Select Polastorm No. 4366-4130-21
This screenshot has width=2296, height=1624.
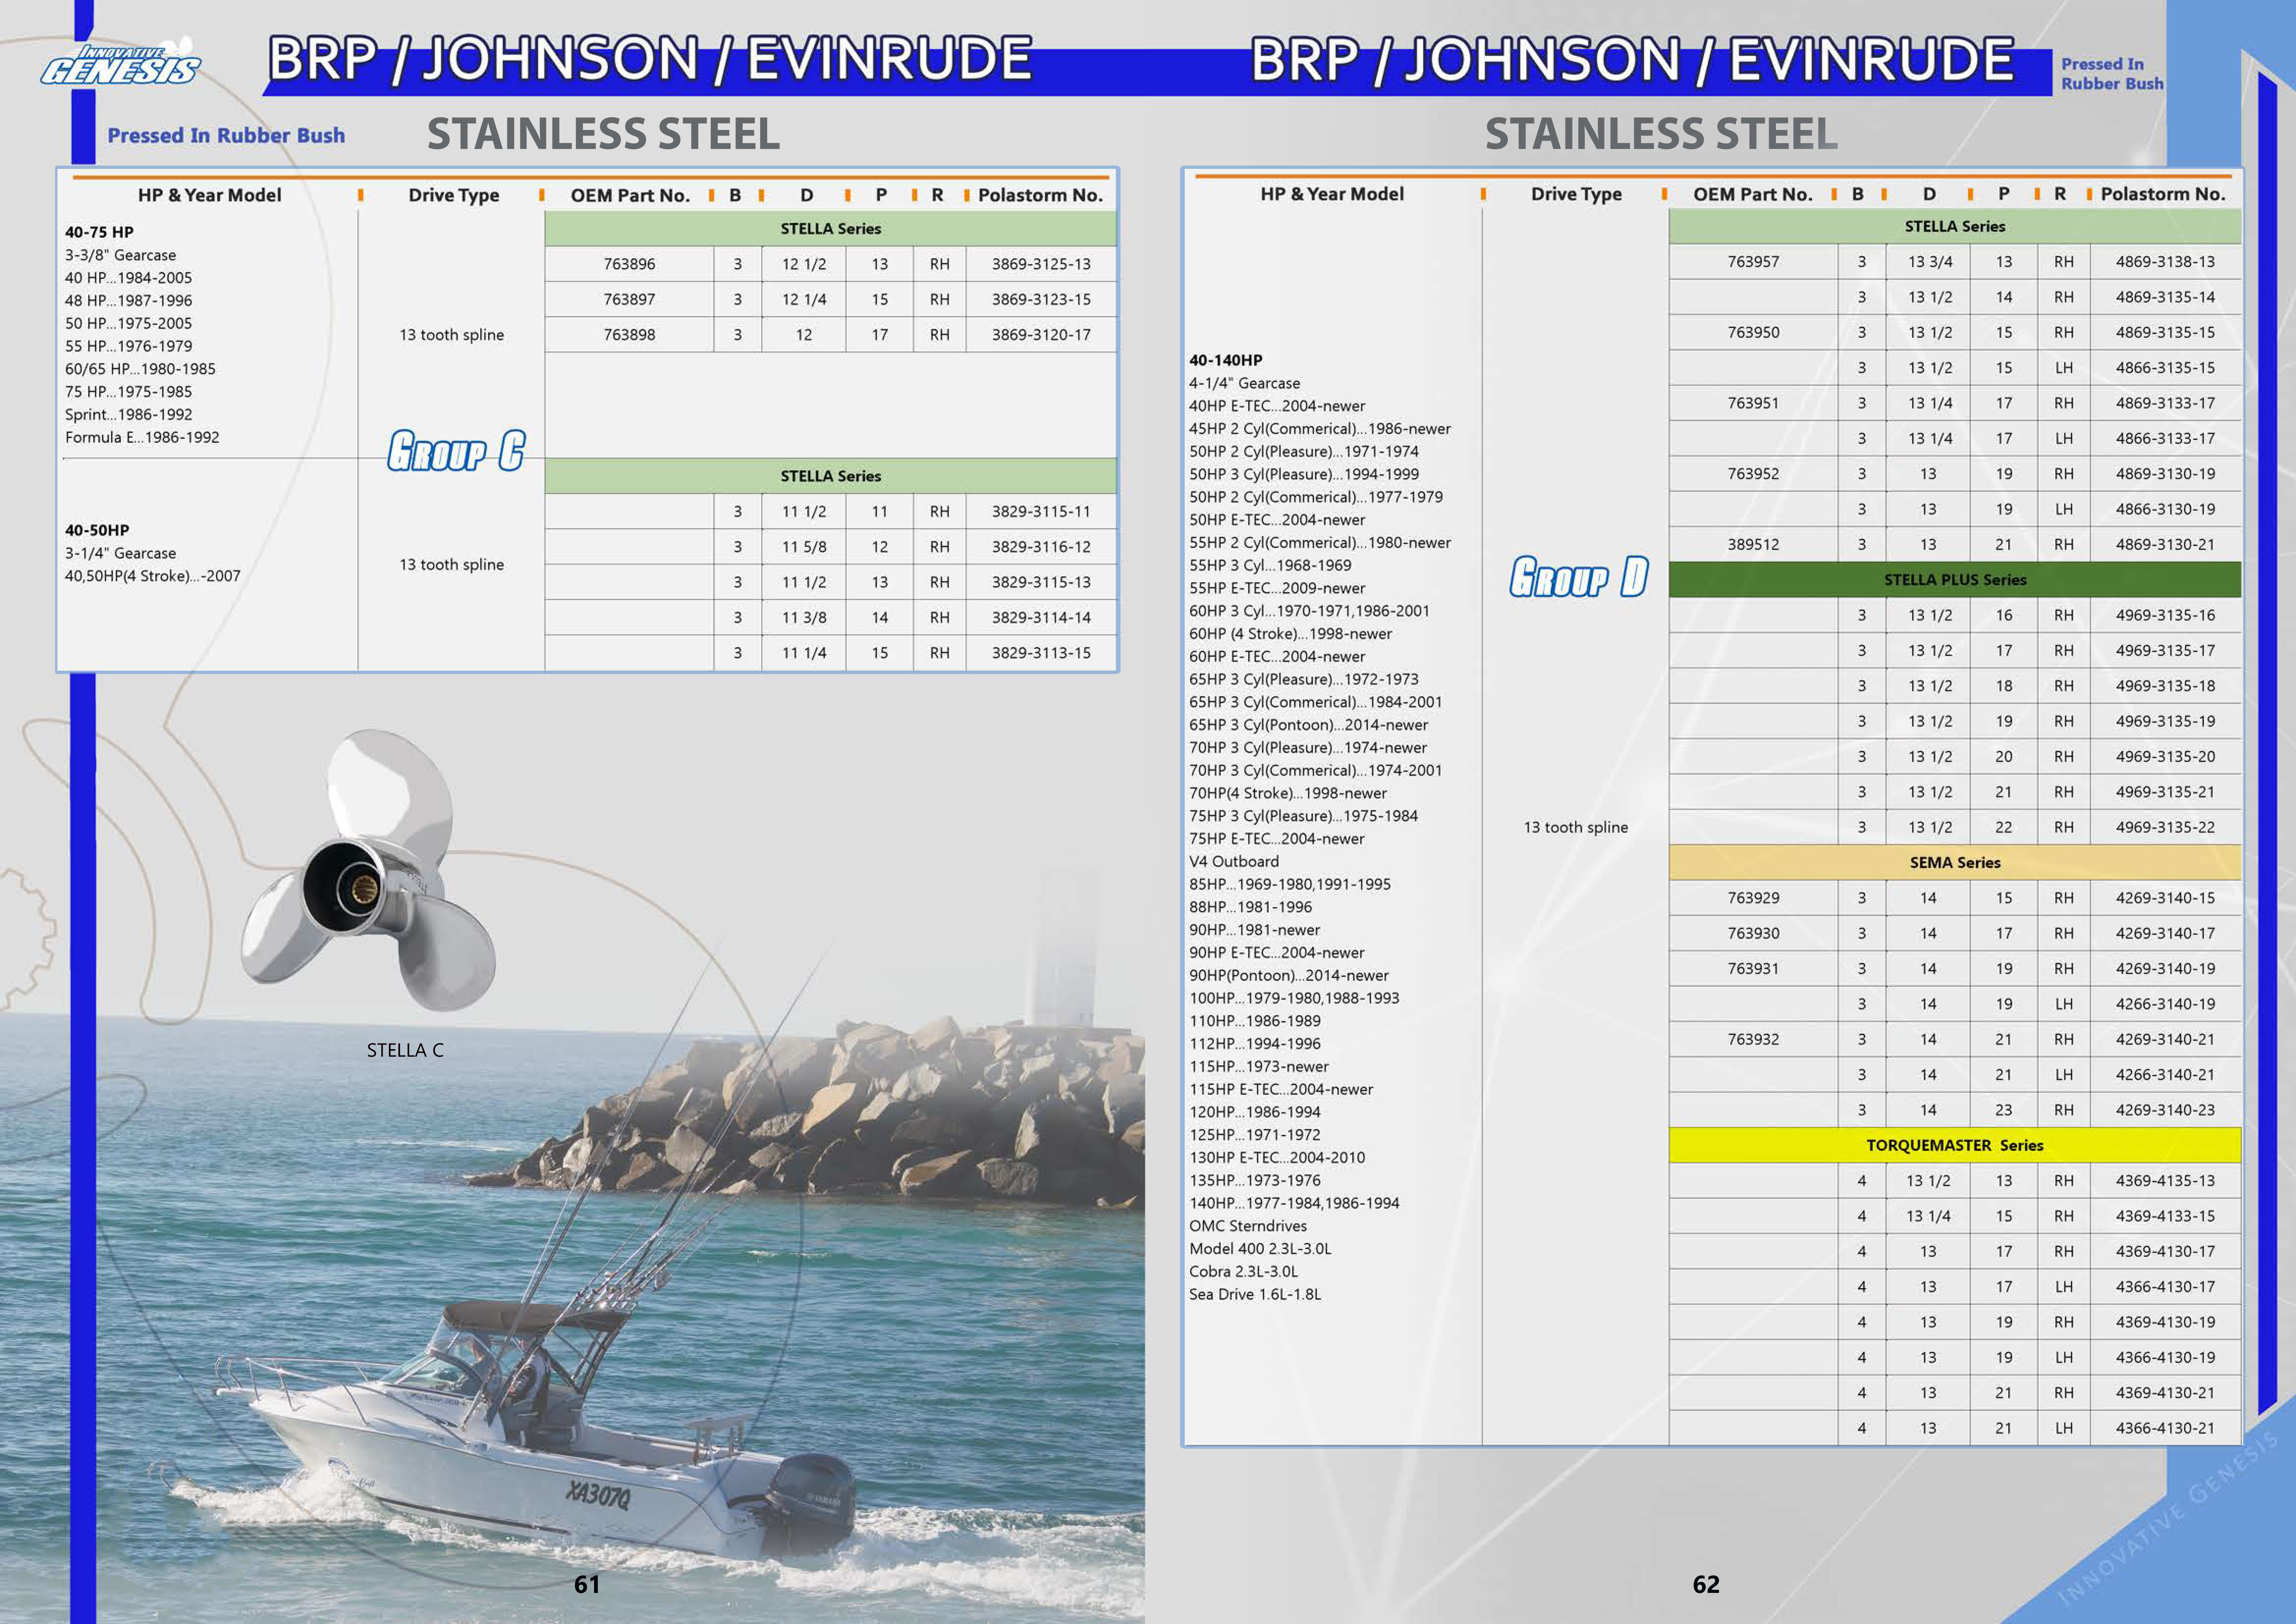(2165, 1428)
